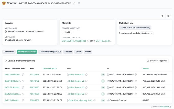Viewport: 174px width, 109px height.
Task: Click the star favorite icon
Action: [162, 16]
